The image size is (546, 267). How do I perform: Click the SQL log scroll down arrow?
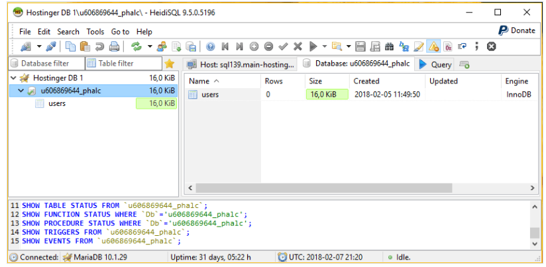[x=535, y=244]
